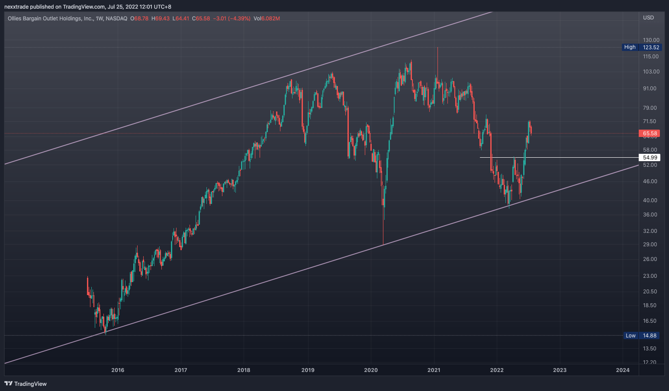Click the 2017 year label on time axis
Screen dimensions: 669x391
pyautogui.click(x=181, y=370)
